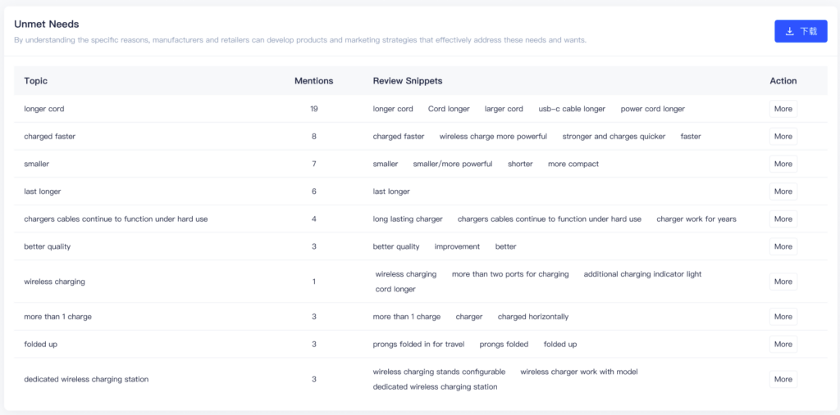Click the 'charged horizontally' snippet tag

(533, 317)
